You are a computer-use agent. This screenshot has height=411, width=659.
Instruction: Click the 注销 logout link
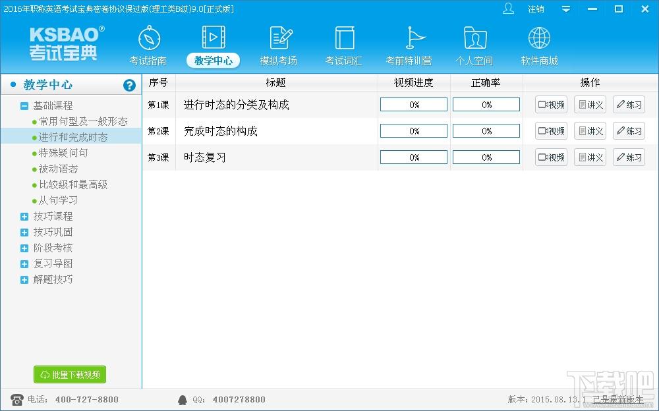[536, 9]
